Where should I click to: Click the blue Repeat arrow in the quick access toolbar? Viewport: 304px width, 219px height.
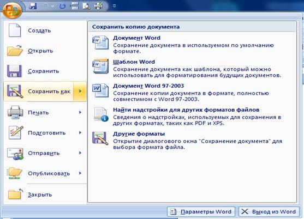pos(62,6)
